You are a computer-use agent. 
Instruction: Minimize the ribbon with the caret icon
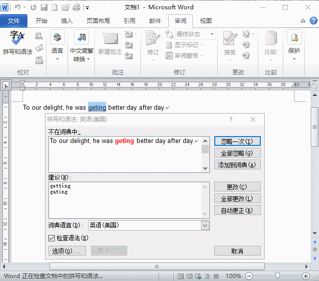(303, 21)
